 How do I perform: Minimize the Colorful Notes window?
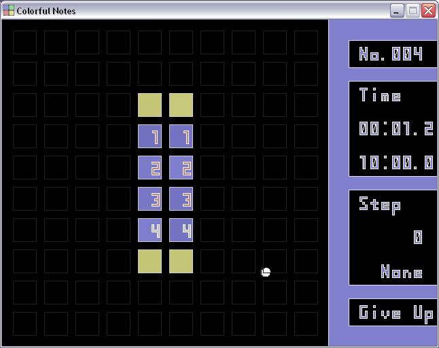tap(397, 11)
